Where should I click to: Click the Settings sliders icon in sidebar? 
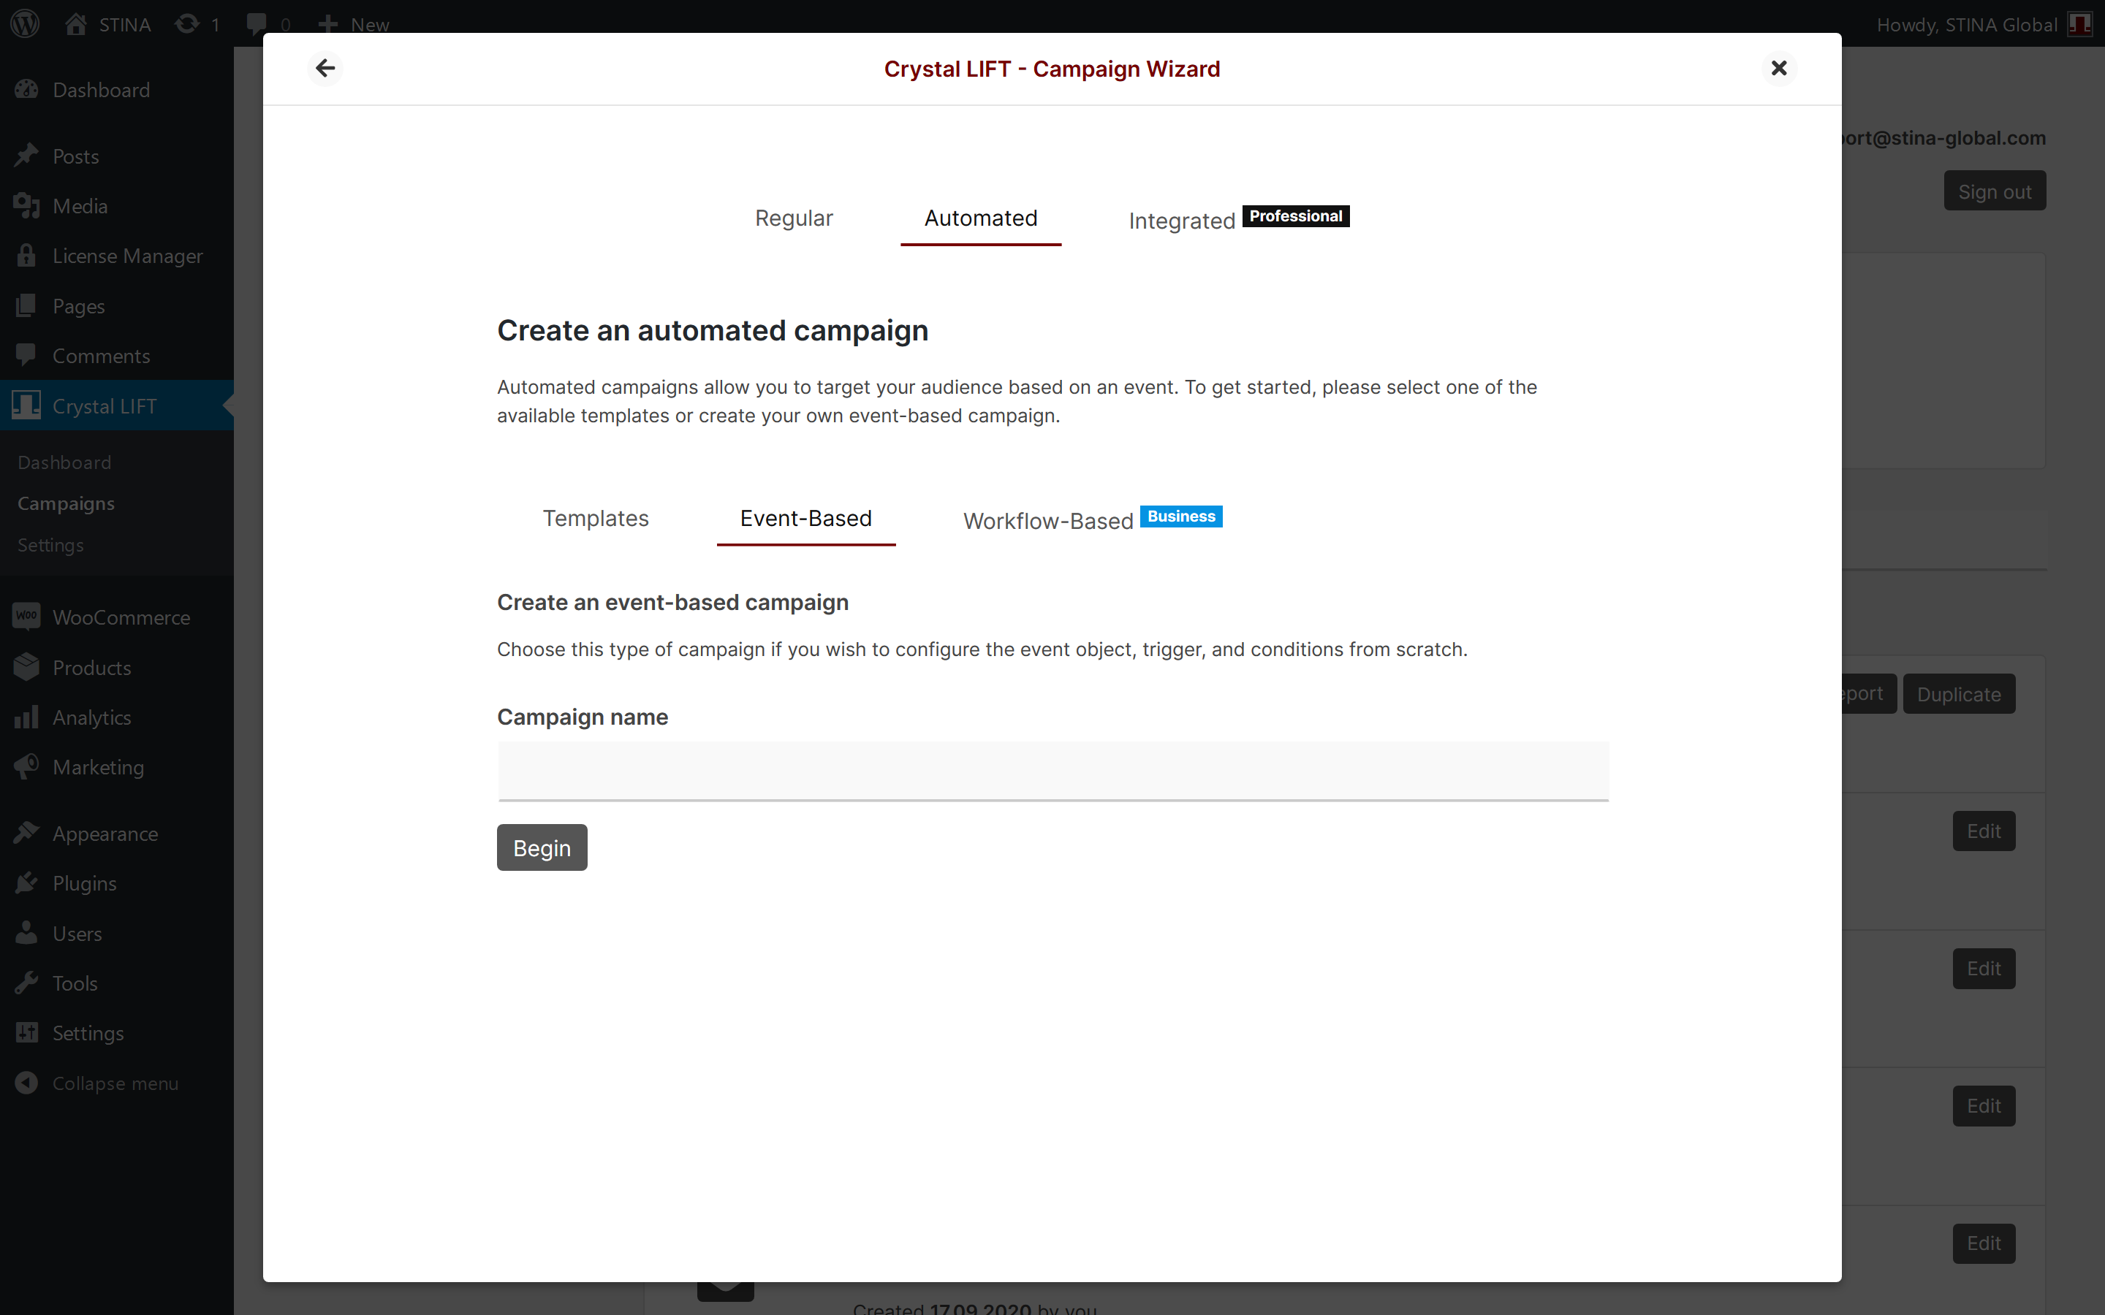tap(26, 1032)
